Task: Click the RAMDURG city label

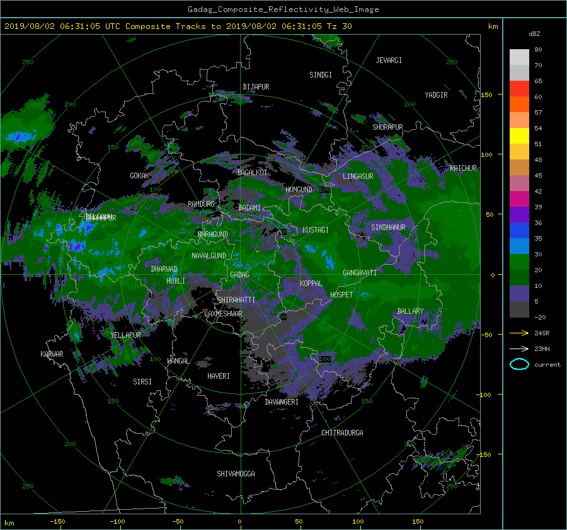Action: click(201, 204)
